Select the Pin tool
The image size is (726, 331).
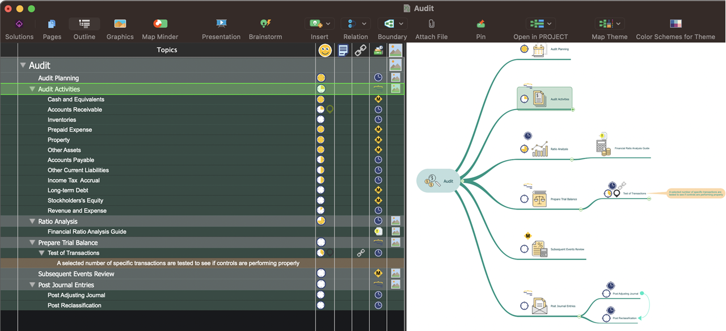pos(480,27)
